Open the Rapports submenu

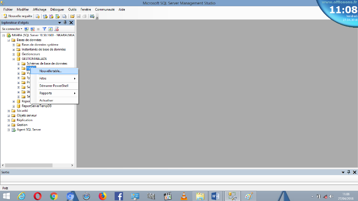point(54,93)
